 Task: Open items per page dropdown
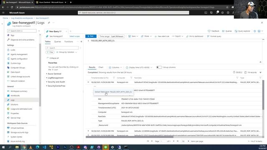[x=185, y=141]
